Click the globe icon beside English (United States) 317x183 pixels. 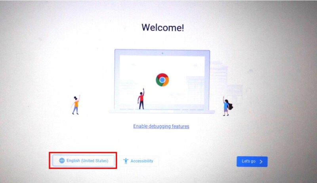coord(62,160)
